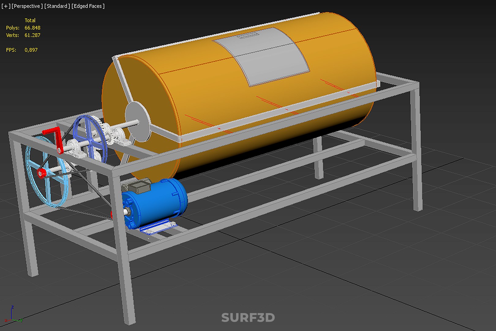Open the [Edged Faces] display menu
Viewport: 496px width, 331px height.
88,6
